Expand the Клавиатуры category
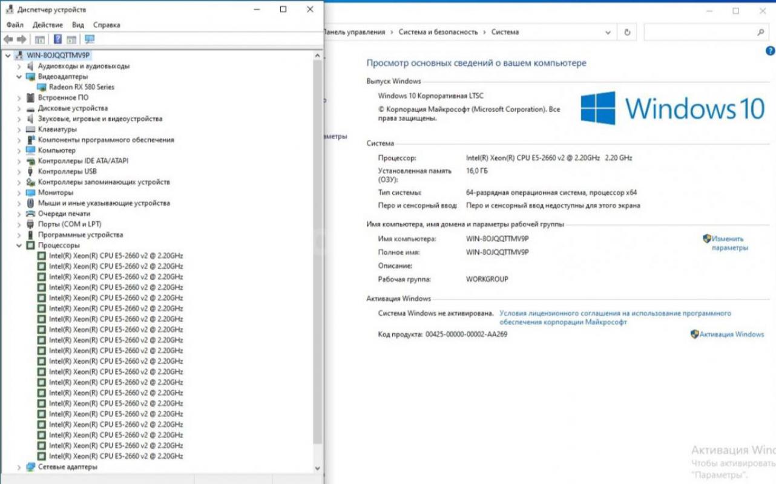The height and width of the screenshot is (484, 776). (19, 129)
